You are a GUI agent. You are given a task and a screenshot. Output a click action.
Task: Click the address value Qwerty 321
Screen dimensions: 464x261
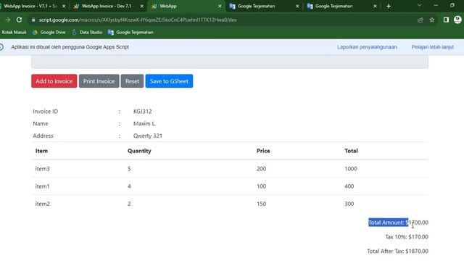coord(148,136)
